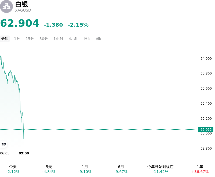
Task: Open the 周k weekly chart
Action: 98,39
